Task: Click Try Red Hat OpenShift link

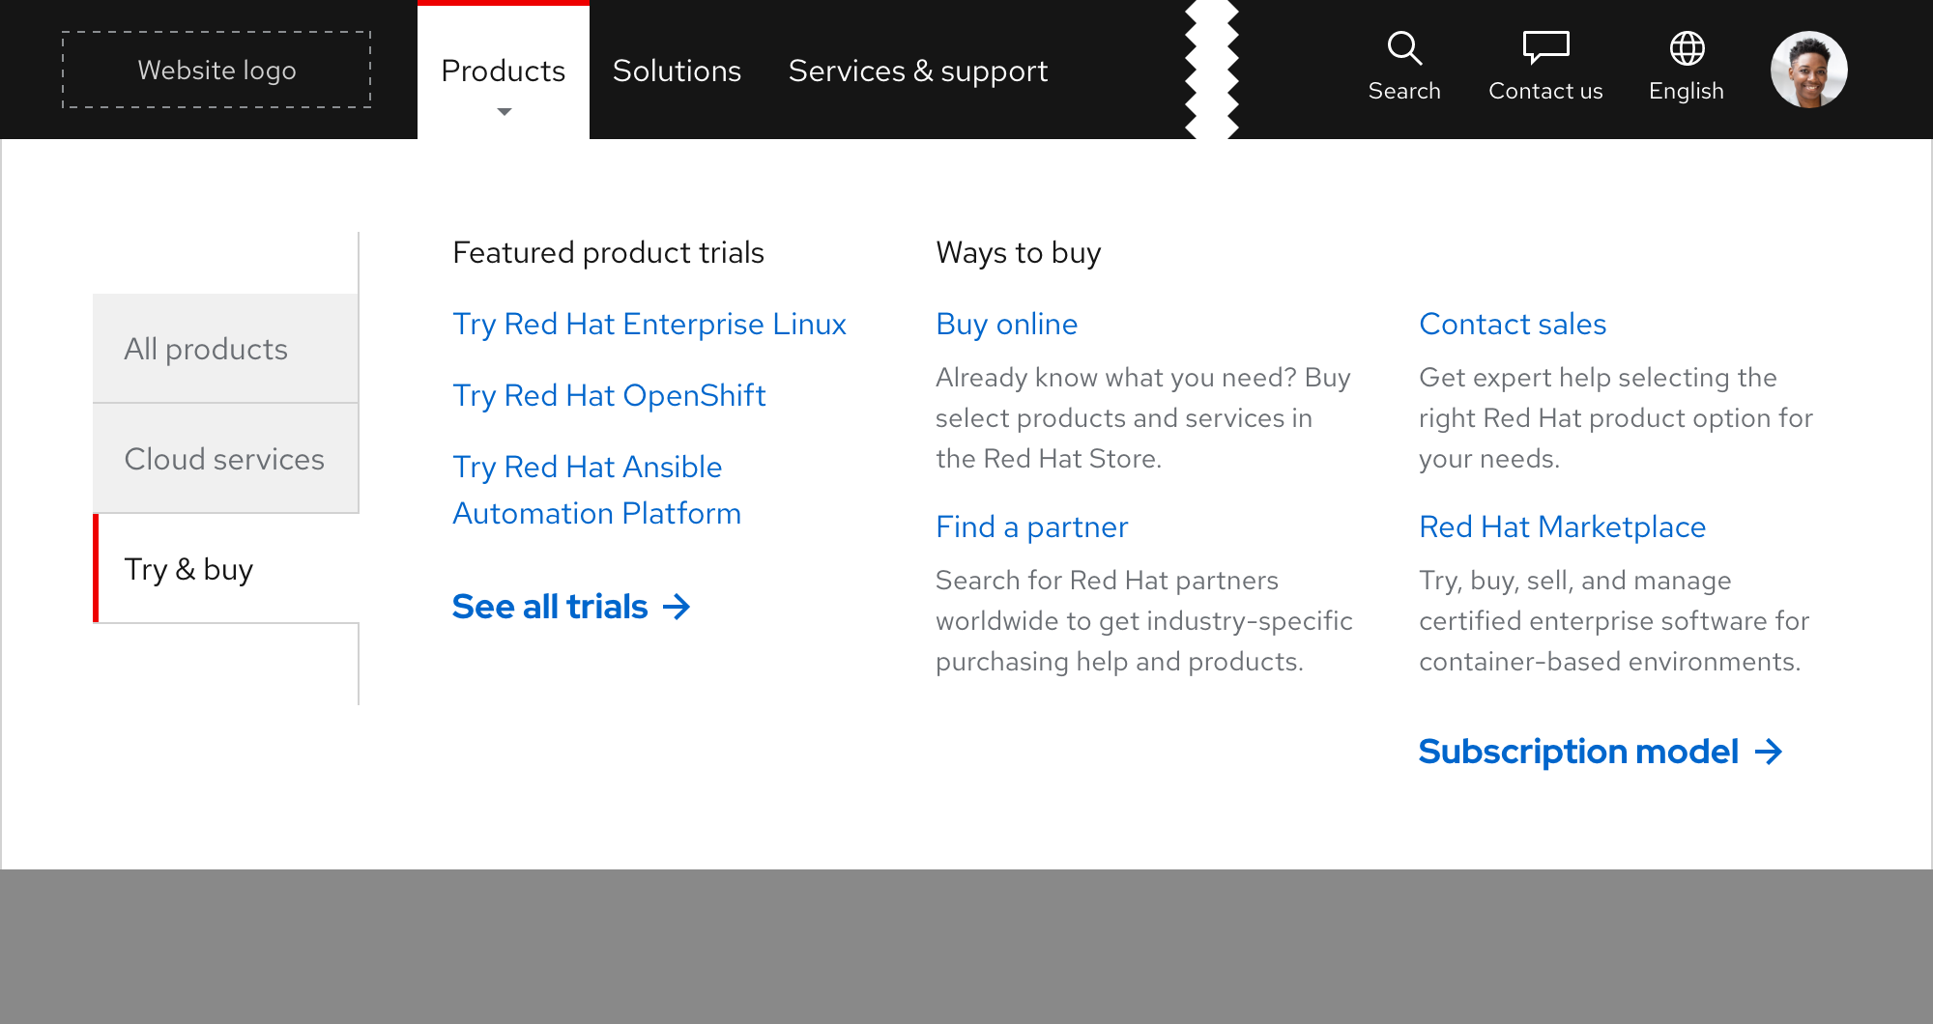Action: (x=609, y=395)
